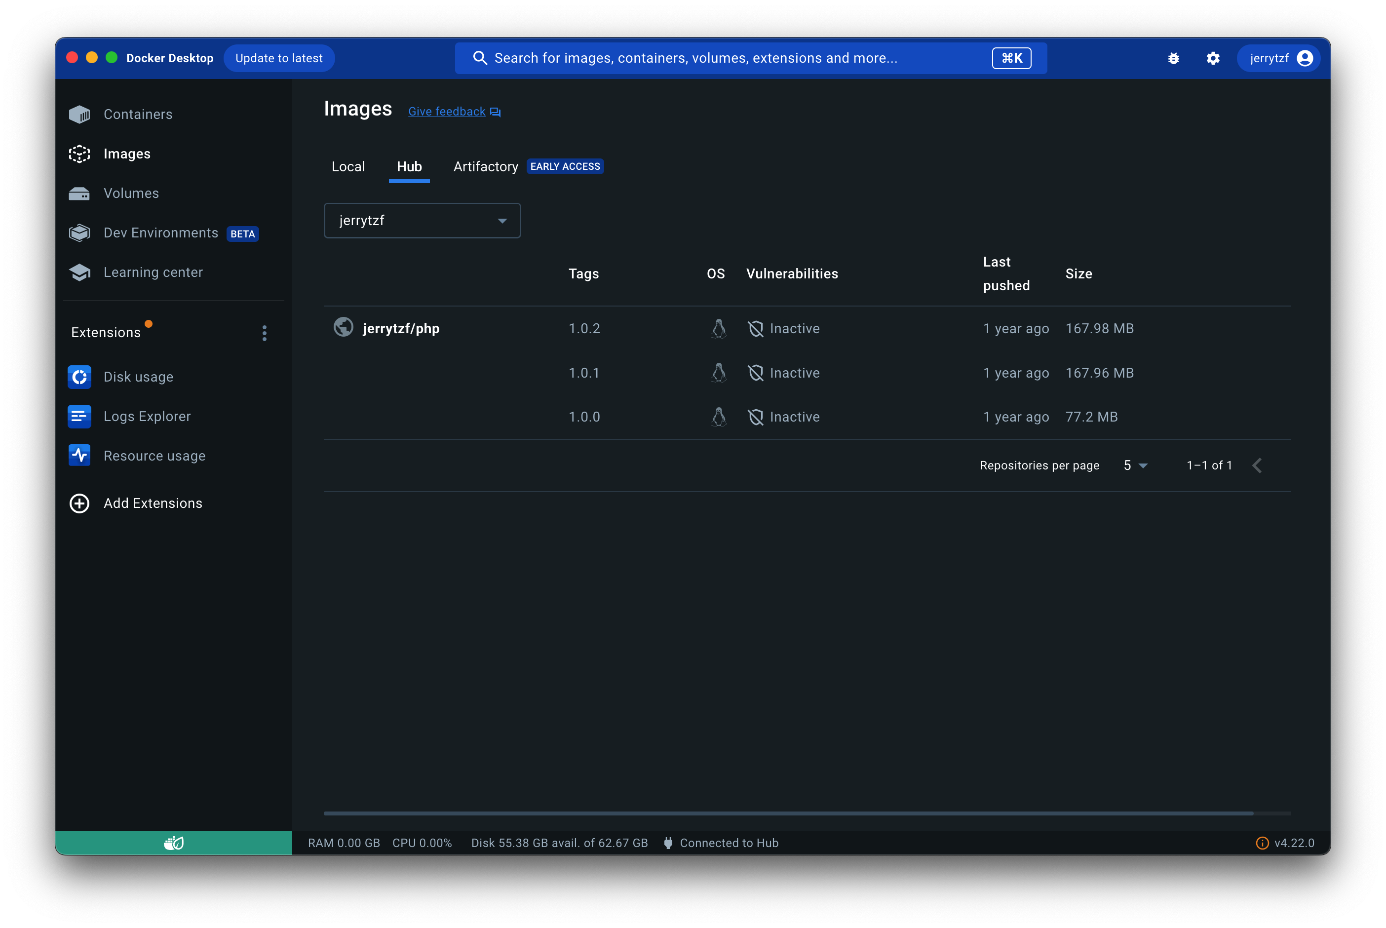Viewport: 1386px width, 928px height.
Task: Click the 77.2 MB size value
Action: pyautogui.click(x=1091, y=417)
